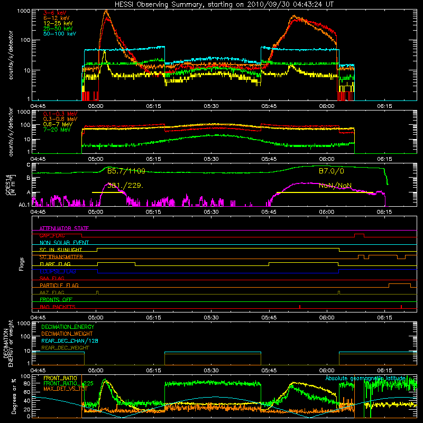Pick the 0.8-7 MeV legend label

(x=58, y=124)
